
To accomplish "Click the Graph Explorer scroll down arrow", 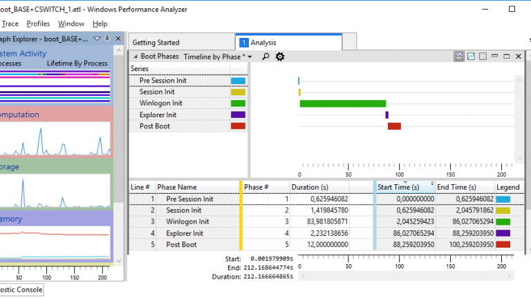I will [118, 261].
